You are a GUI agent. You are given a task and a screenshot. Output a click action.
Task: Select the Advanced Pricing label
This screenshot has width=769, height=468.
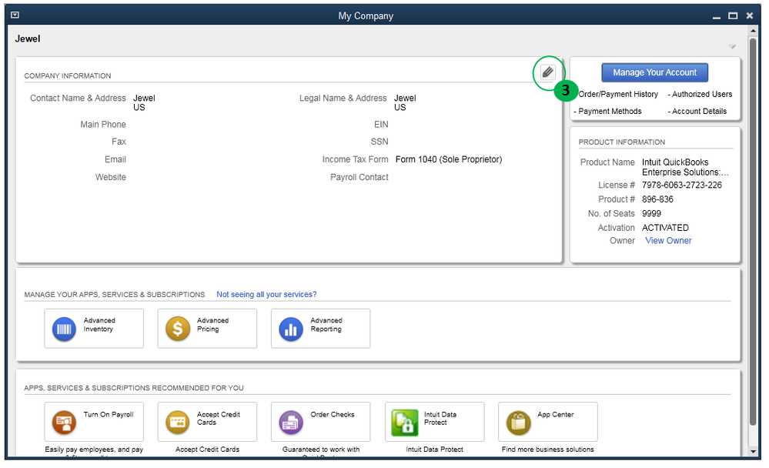click(x=213, y=325)
